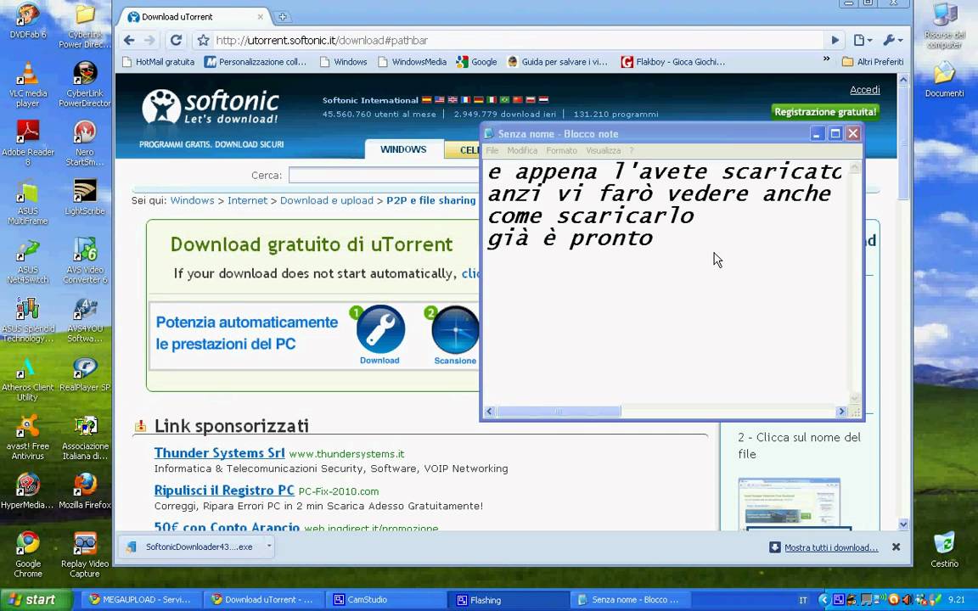Open HotMail gratuita bookmark
The width and height of the screenshot is (978, 611).
pos(159,62)
